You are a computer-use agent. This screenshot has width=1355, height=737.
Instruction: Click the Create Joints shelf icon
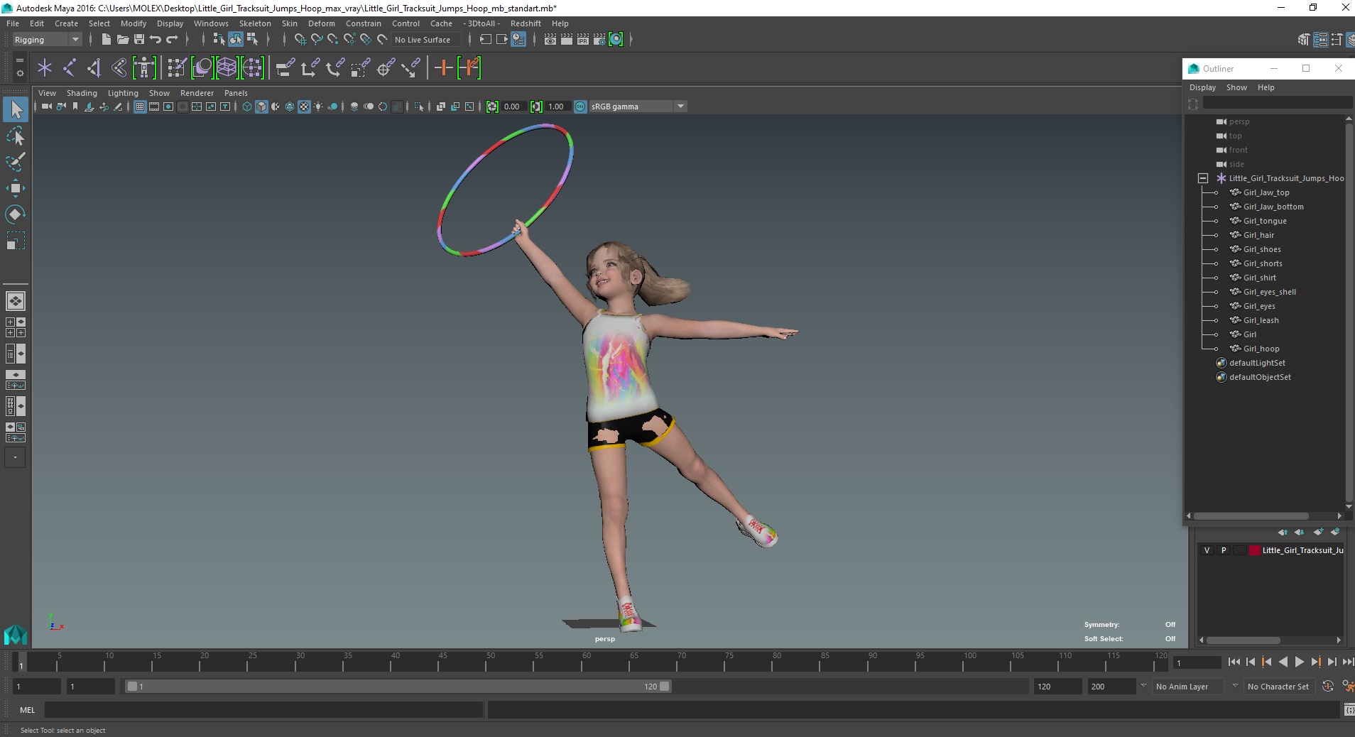tap(70, 68)
